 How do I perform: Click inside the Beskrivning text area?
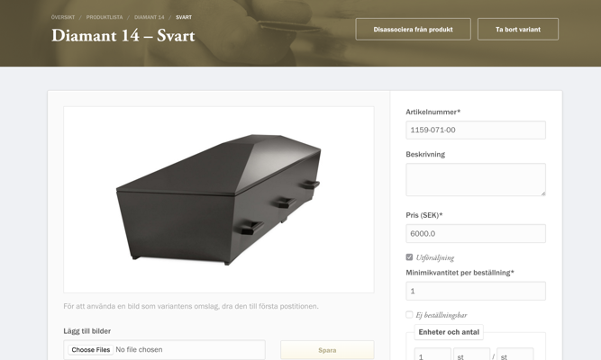476,180
